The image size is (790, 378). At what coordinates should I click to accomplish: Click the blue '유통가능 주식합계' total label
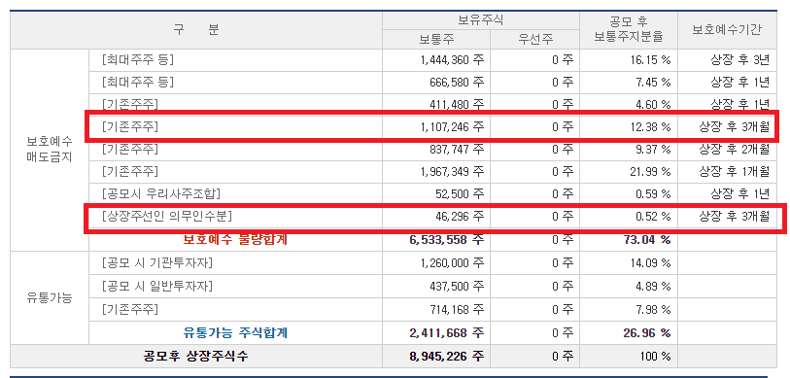[235, 332]
